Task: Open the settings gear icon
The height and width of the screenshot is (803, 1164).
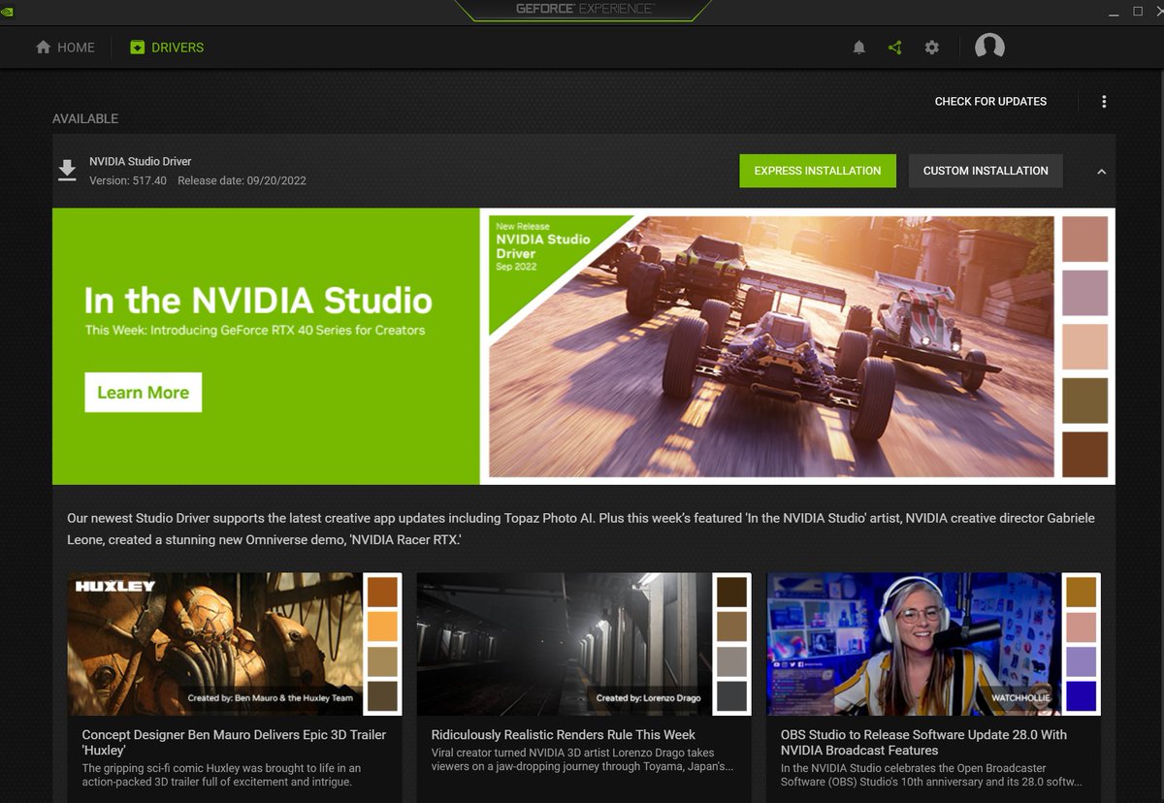Action: coord(932,47)
